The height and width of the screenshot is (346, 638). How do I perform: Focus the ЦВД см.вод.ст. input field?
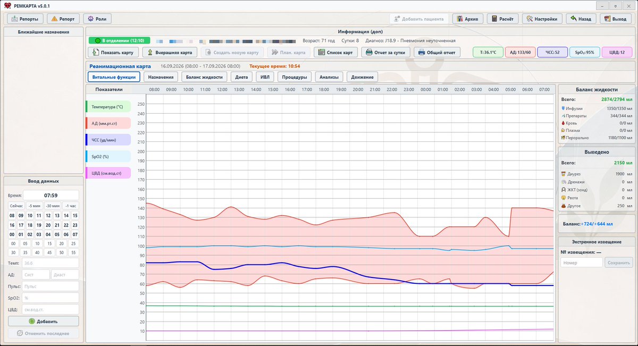(51, 309)
